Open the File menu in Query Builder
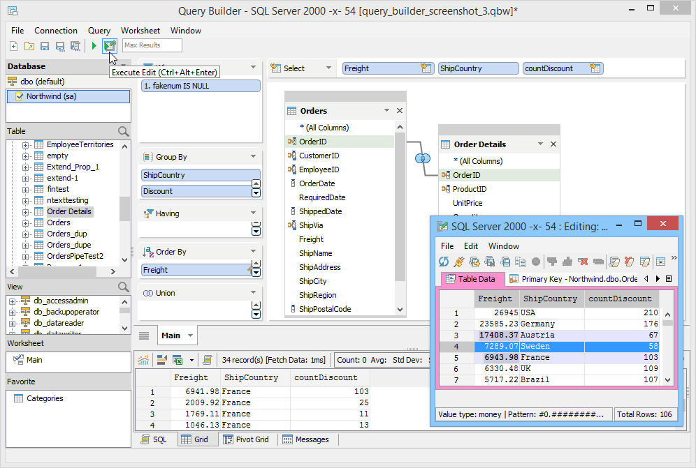 pyautogui.click(x=17, y=31)
